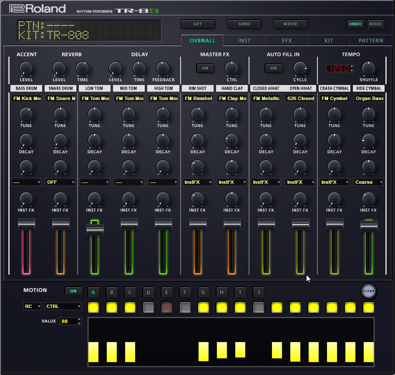Click the round CLEAR button
The image size is (395, 375).
point(369,291)
